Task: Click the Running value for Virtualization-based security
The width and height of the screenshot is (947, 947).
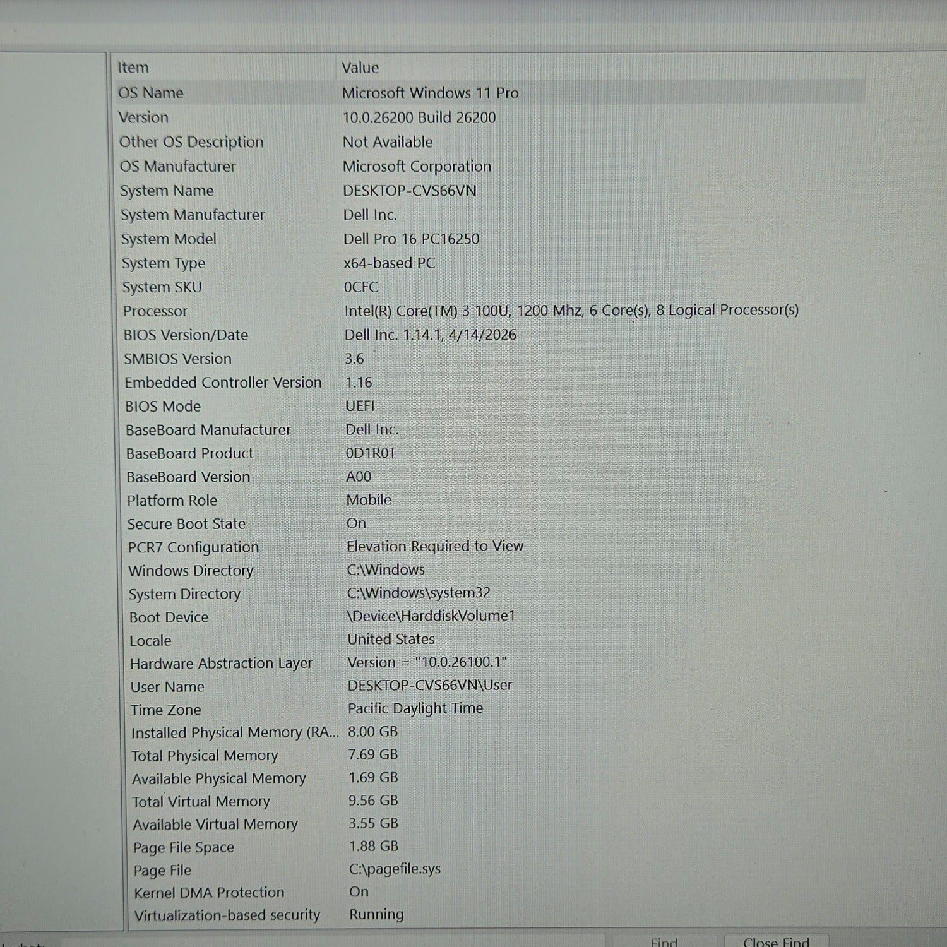Action: 377,915
